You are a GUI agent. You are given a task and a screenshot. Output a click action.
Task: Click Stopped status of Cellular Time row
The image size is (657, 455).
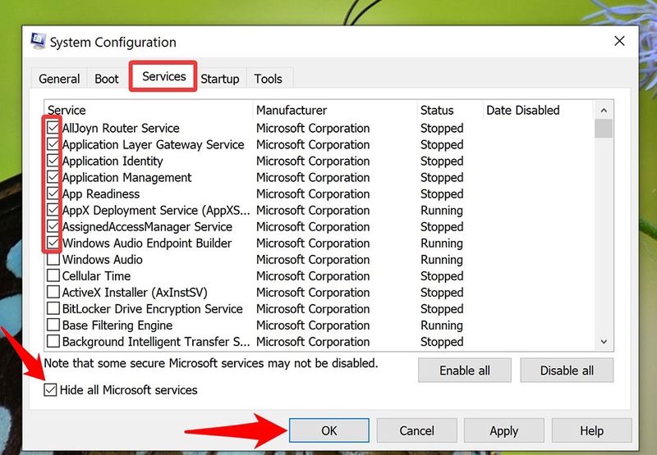(x=442, y=276)
